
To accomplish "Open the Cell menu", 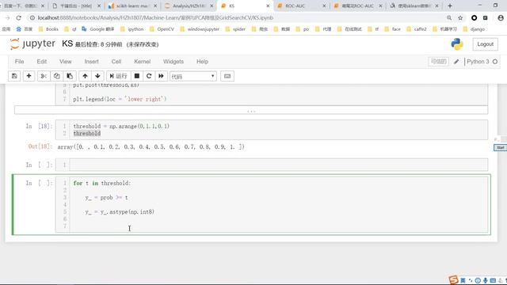I will 116,62.
